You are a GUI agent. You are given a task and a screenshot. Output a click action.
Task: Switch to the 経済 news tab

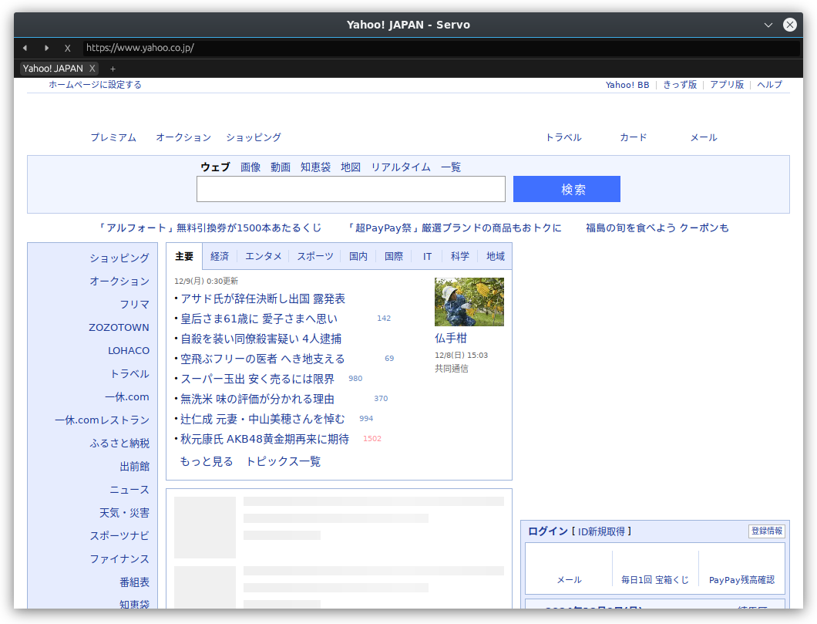220,256
